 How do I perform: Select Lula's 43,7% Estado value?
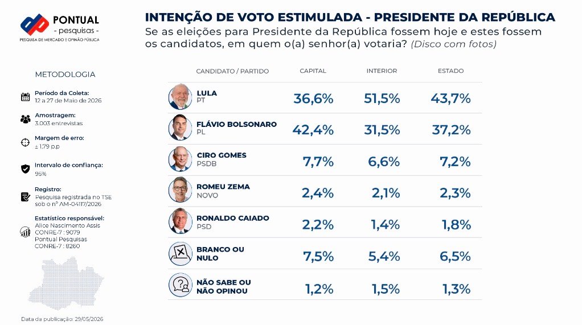point(450,98)
